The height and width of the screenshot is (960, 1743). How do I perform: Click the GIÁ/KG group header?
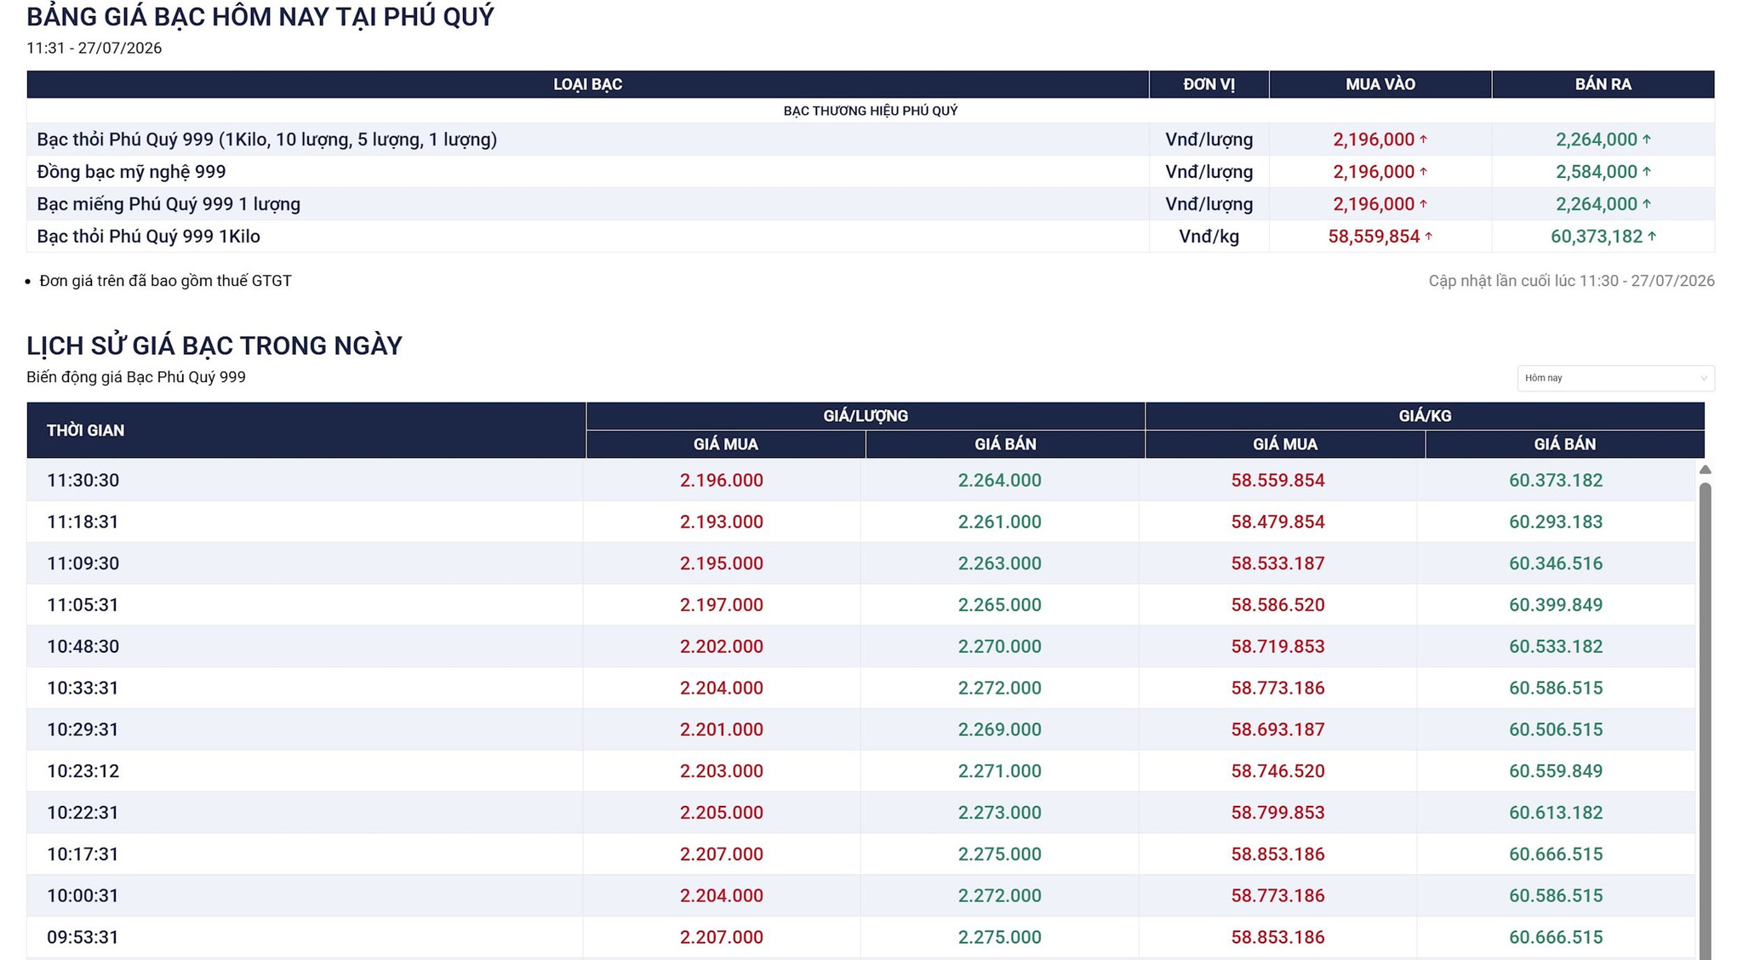(1425, 415)
